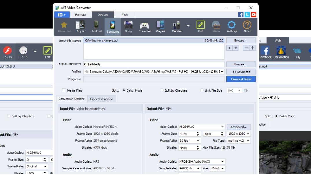Open the file size limit dropdown
Viewport: 311px width, 175px height.
coord(239,90)
